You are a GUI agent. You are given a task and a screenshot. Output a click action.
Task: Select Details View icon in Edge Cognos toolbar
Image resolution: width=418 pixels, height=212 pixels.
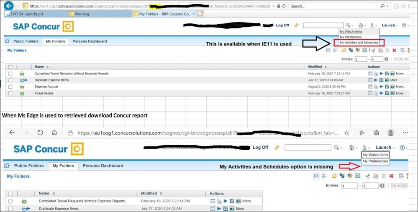(324, 176)
